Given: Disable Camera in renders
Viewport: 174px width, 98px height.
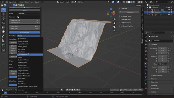Looking at the screenshot, I should 172,10.
